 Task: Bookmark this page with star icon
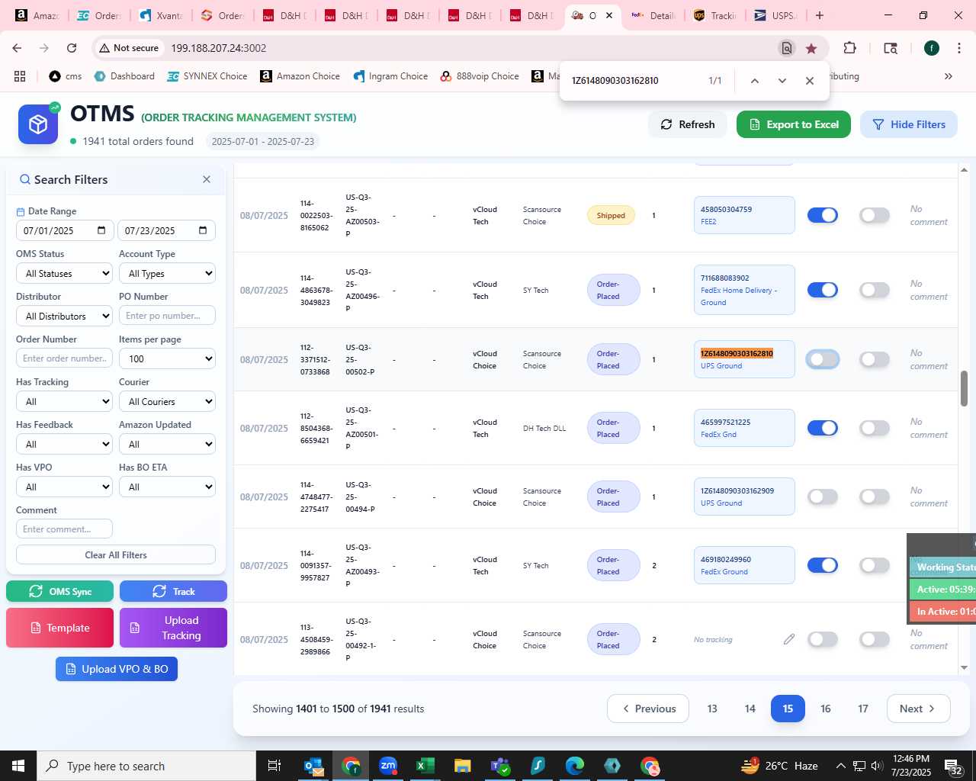pyautogui.click(x=811, y=48)
